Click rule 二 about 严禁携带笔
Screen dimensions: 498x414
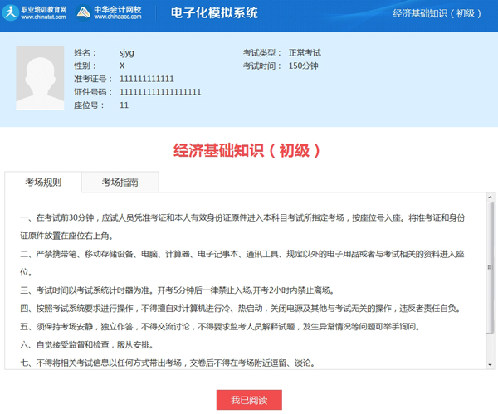pos(242,263)
